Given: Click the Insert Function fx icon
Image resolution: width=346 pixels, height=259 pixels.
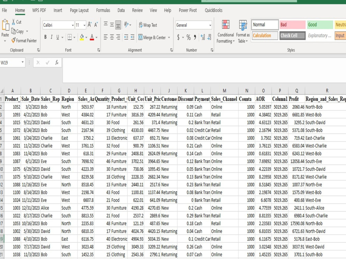Looking at the screenshot, I should [57, 63].
